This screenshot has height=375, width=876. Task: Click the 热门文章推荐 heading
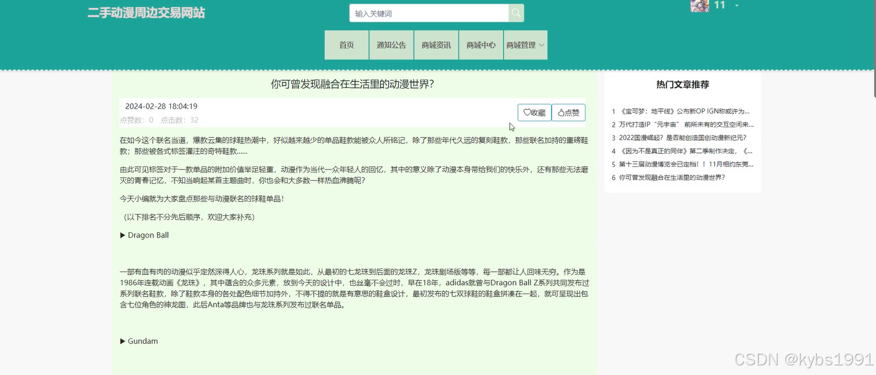[x=682, y=85]
